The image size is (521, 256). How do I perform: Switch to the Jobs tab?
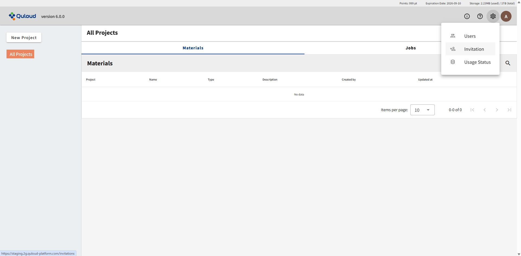tap(410, 48)
